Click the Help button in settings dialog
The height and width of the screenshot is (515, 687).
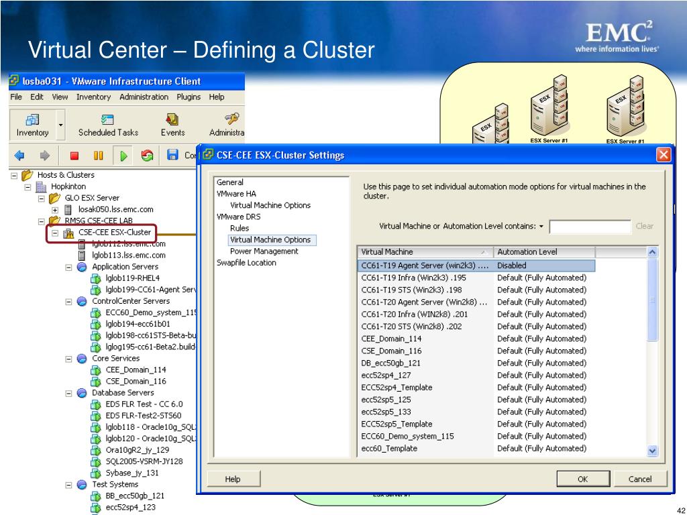coord(233,479)
